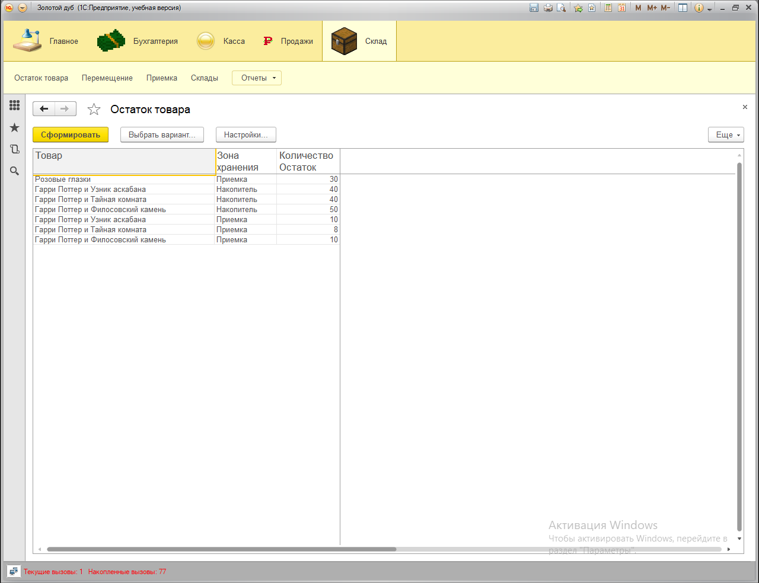Click the gold coin icon of Касса
759x583 pixels.
206,41
